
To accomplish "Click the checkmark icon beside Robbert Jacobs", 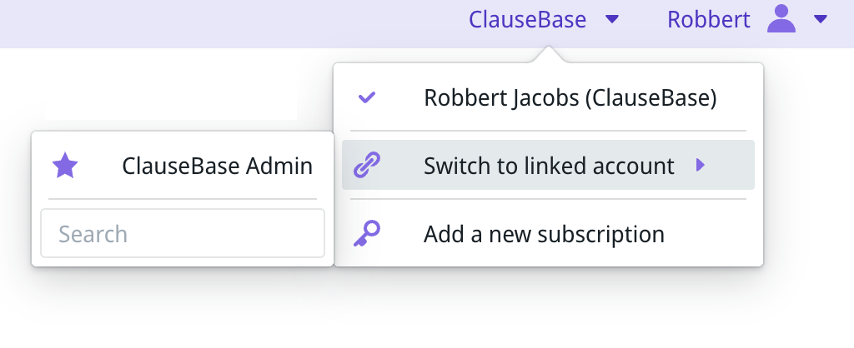I will click(x=367, y=98).
